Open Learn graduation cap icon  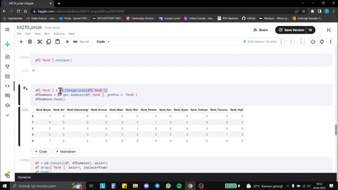click(x=7, y=106)
